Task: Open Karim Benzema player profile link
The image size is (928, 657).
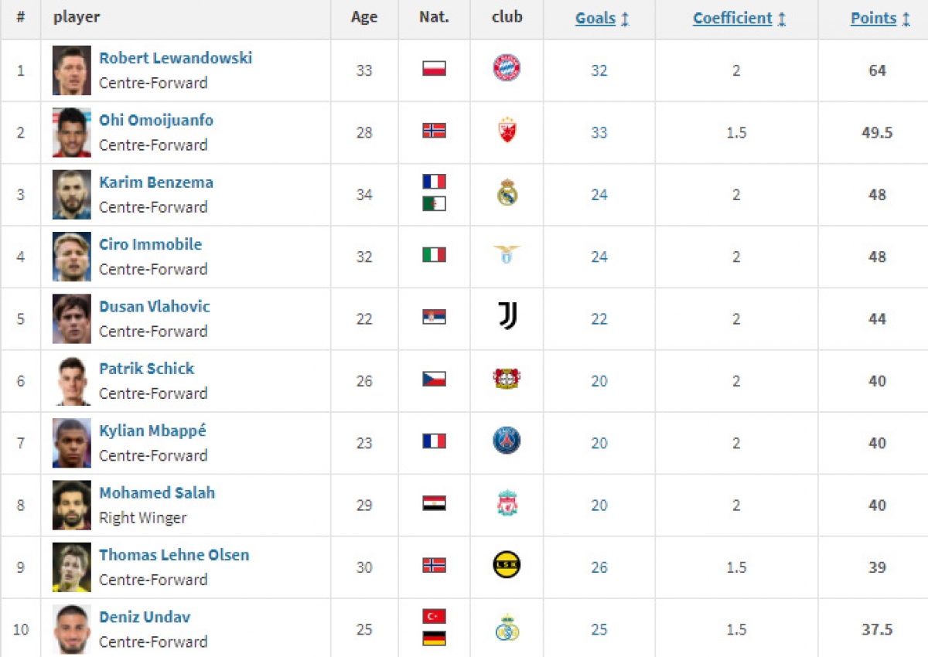Action: click(x=156, y=182)
